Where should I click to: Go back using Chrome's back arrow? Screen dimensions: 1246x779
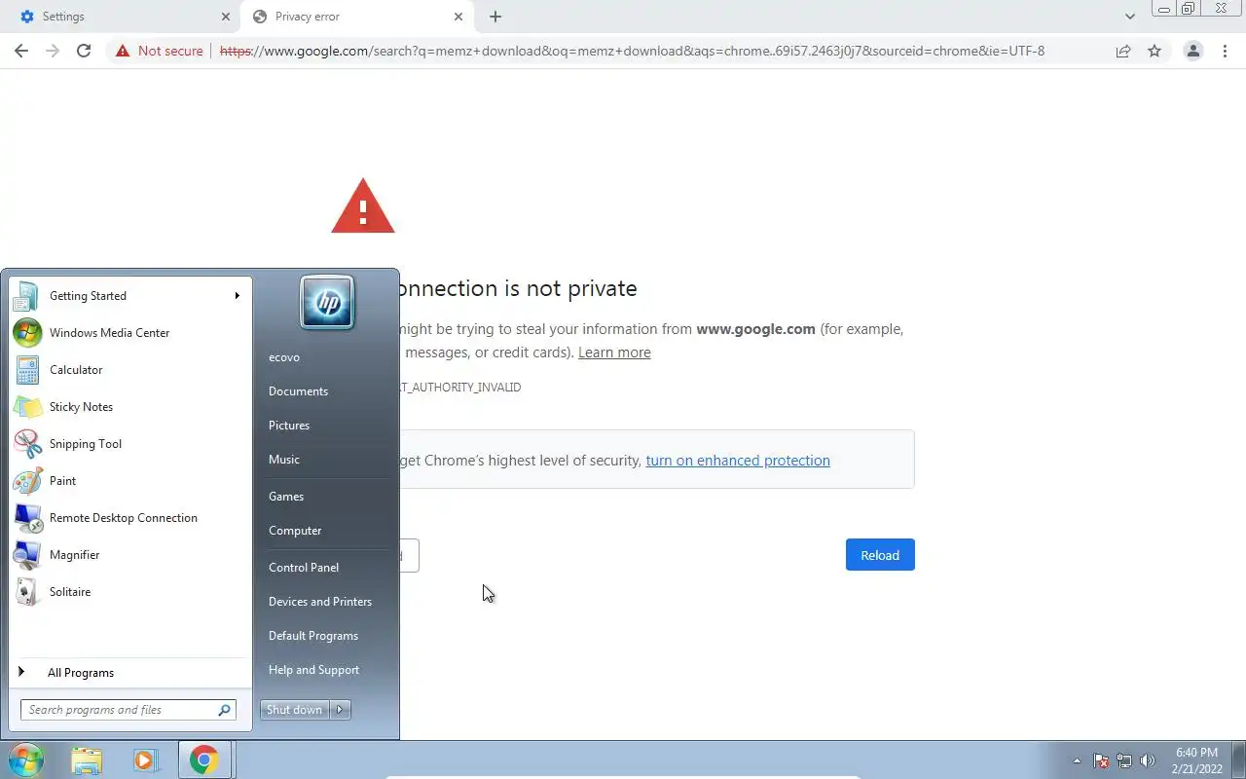click(21, 51)
